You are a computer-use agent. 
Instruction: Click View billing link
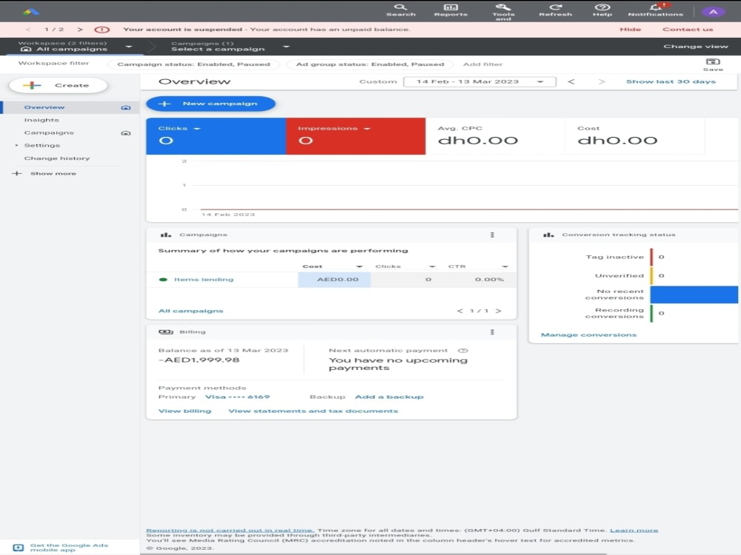(185, 411)
